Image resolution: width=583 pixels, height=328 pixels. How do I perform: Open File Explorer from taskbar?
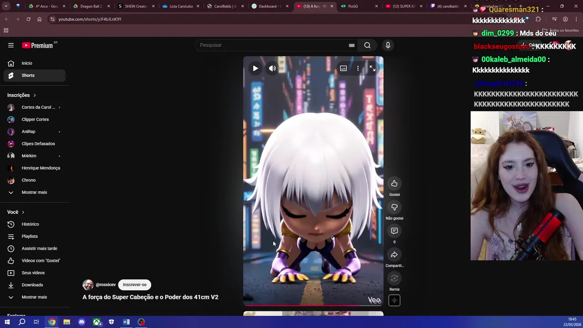(x=66, y=322)
